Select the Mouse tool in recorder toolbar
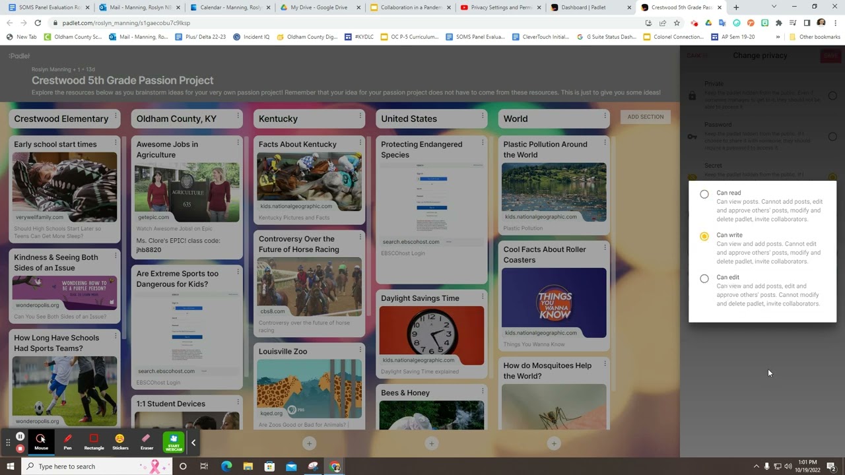The width and height of the screenshot is (845, 475). [41, 442]
